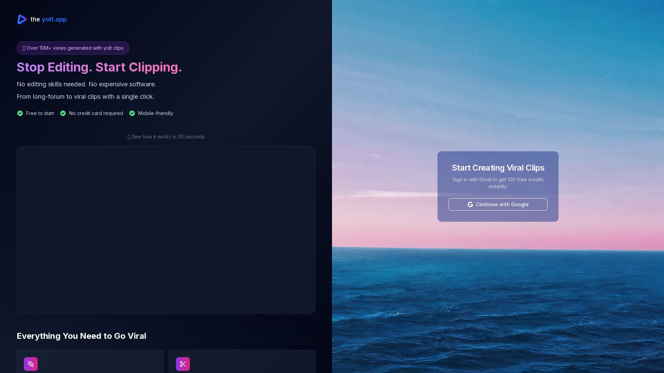Click the icon before 'See how it works'
Screen dimensions: 664x373
click(x=129, y=137)
